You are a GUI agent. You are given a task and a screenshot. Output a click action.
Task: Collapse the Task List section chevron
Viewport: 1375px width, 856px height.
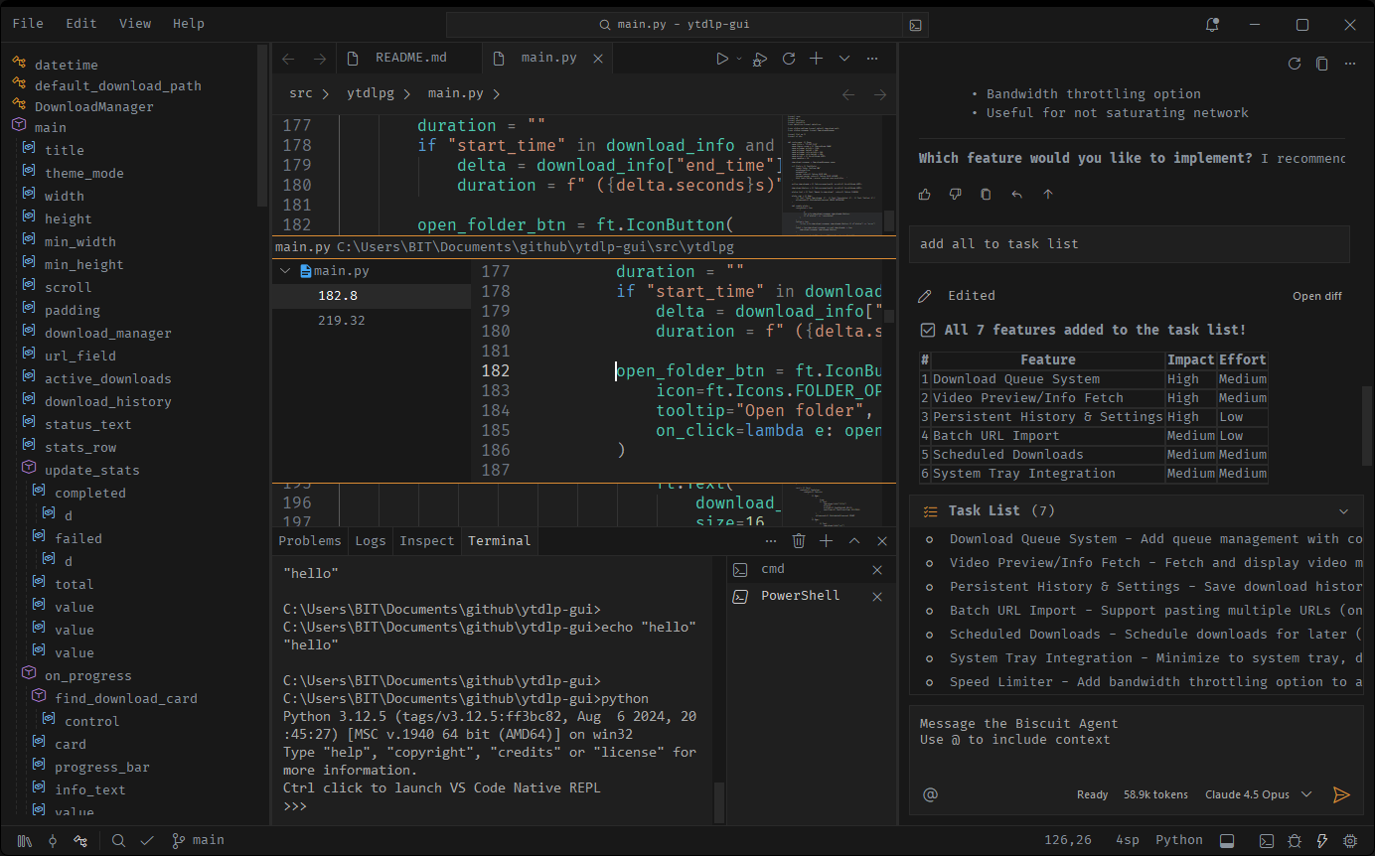1343,511
